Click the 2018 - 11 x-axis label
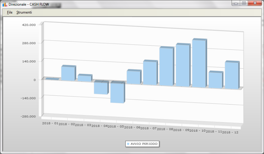Image resolution: width=264 pixels, height=154 pixels. 214,131
